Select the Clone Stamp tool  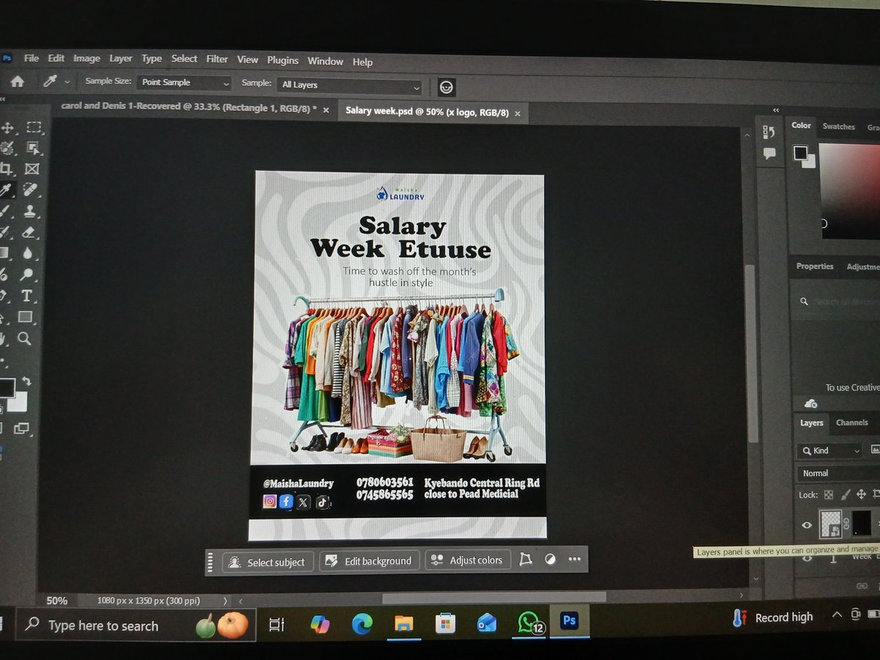29,211
